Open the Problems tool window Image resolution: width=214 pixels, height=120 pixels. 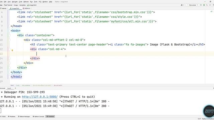click(x=12, y=117)
